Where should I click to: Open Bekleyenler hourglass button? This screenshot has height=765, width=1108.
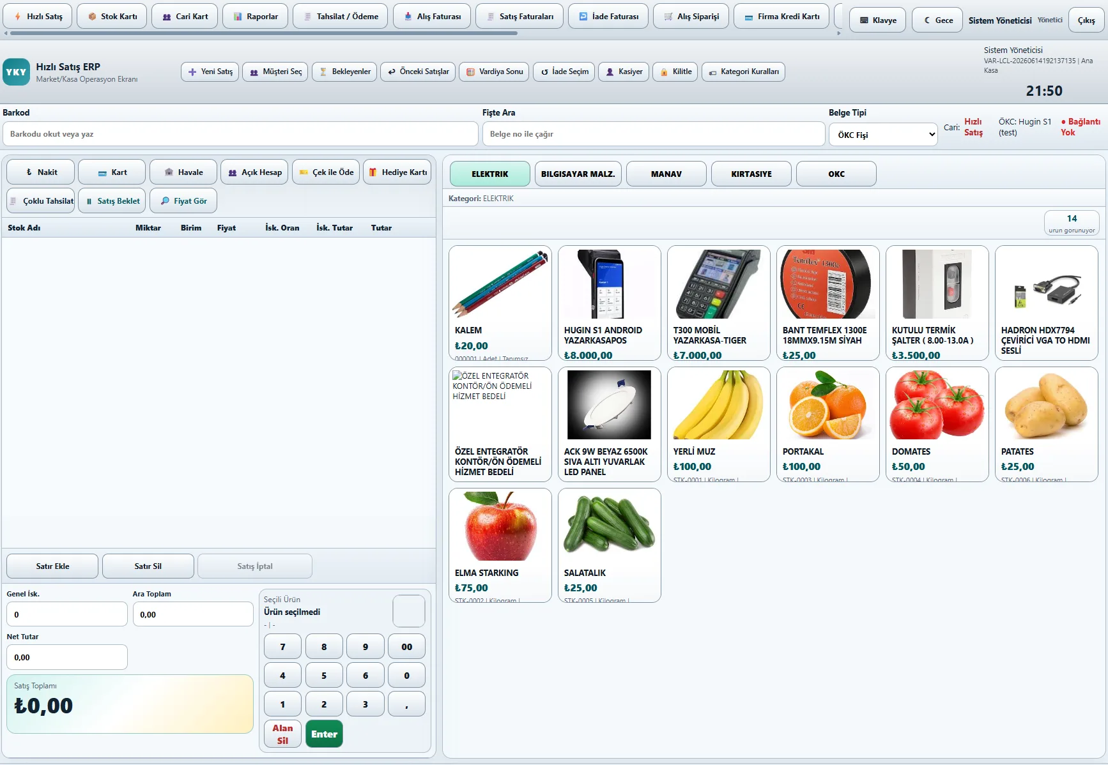tap(344, 72)
